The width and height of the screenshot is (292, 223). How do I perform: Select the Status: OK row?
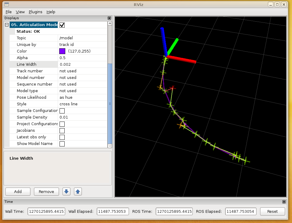click(61, 32)
